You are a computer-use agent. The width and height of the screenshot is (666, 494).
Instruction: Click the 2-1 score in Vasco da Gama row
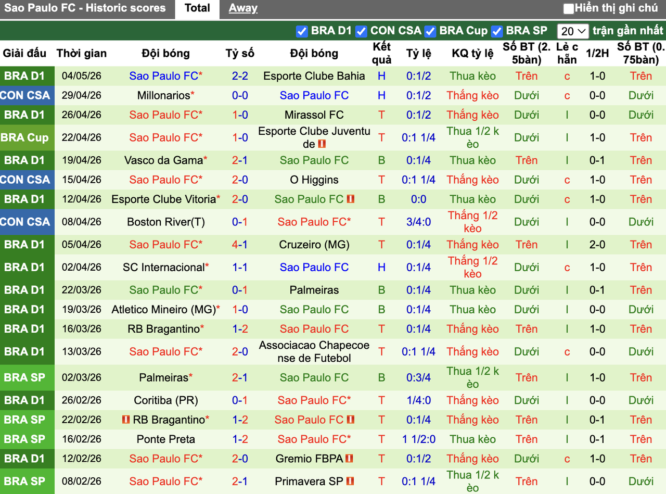pos(240,160)
